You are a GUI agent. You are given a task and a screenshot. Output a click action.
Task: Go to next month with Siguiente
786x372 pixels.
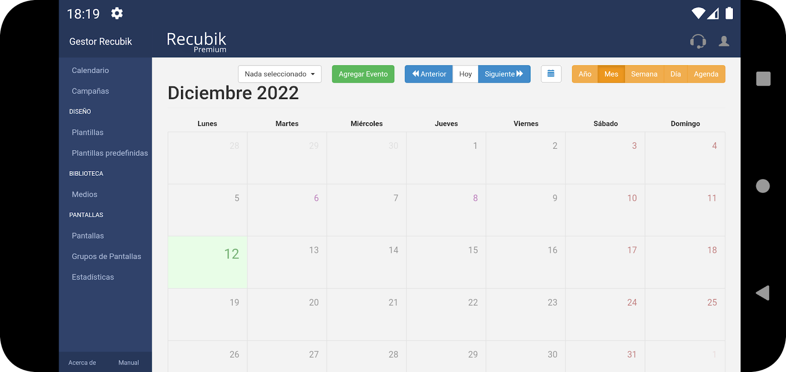pyautogui.click(x=504, y=74)
